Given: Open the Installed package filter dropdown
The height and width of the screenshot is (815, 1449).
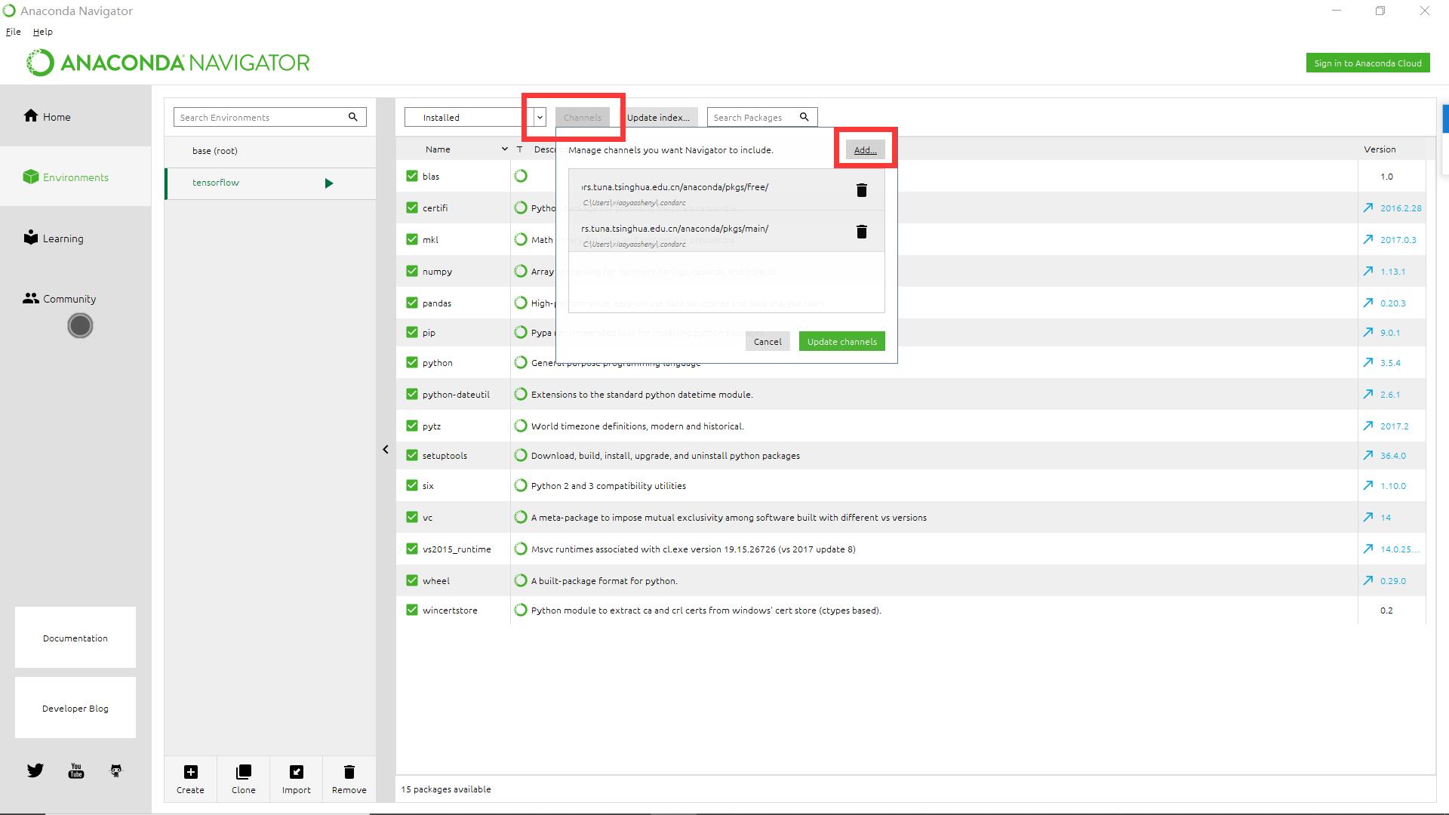Looking at the screenshot, I should [540, 117].
